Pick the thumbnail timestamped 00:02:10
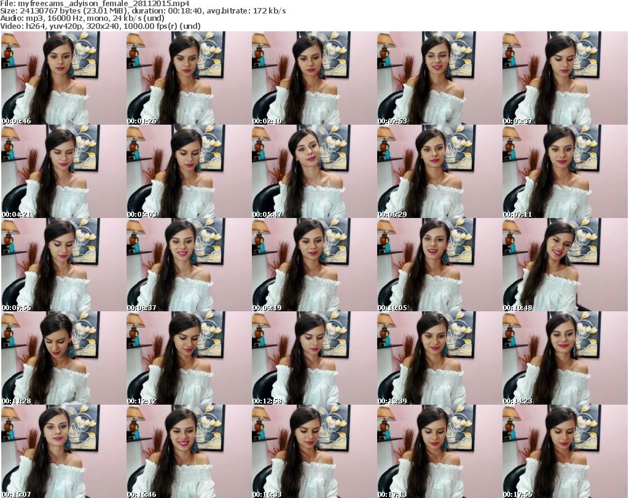This screenshot has width=629, height=498. click(314, 78)
